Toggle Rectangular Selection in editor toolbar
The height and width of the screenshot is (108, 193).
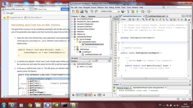coord(157,19)
